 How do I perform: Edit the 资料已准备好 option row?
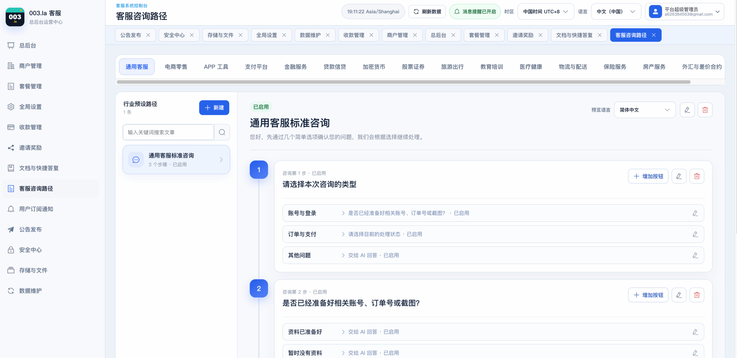(x=695, y=332)
